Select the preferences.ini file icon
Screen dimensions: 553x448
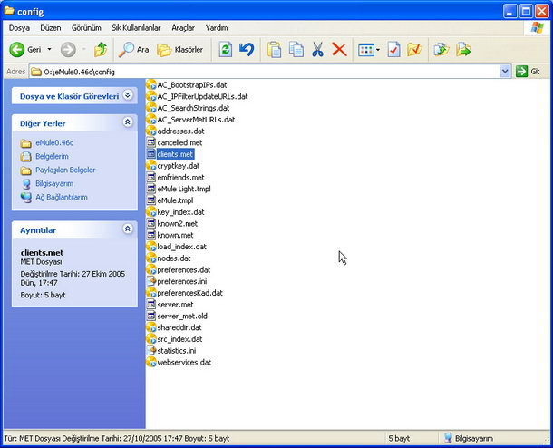151,281
